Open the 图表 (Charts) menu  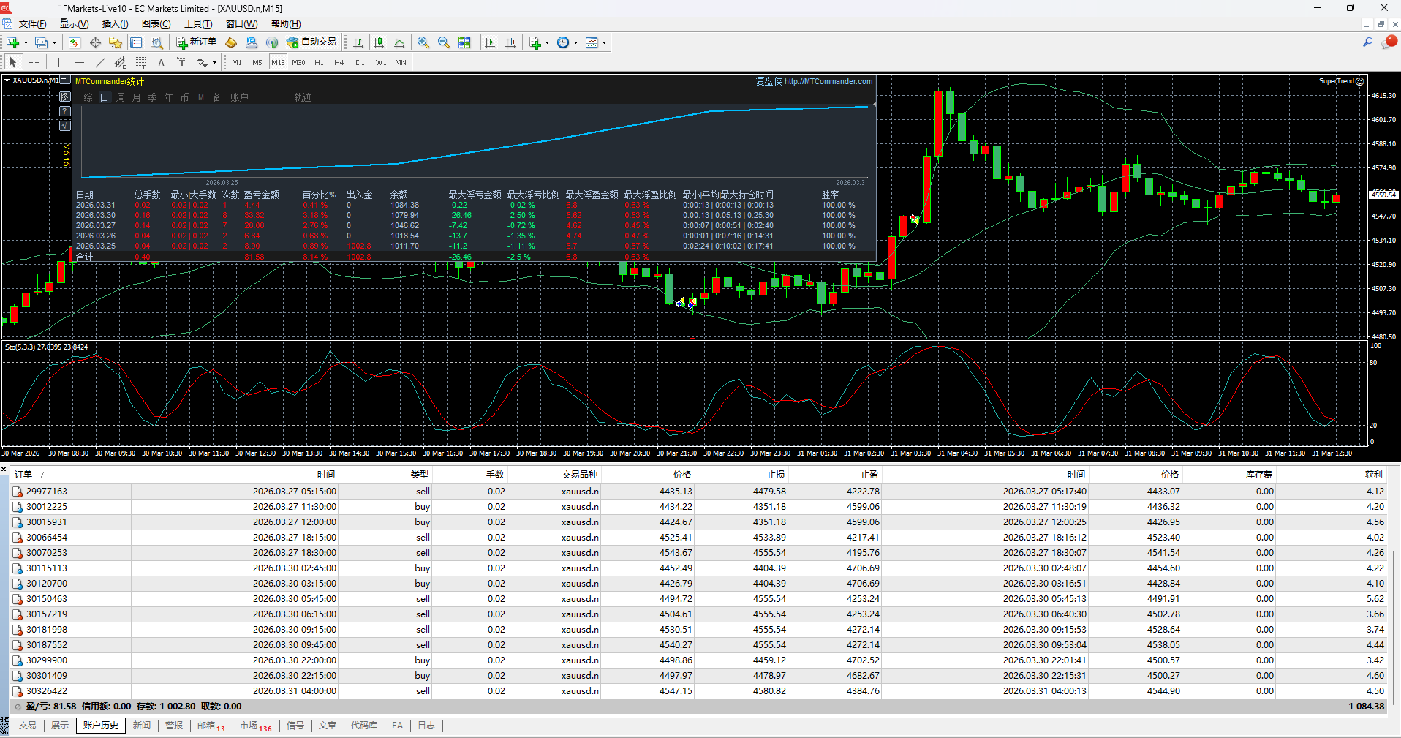point(156,24)
